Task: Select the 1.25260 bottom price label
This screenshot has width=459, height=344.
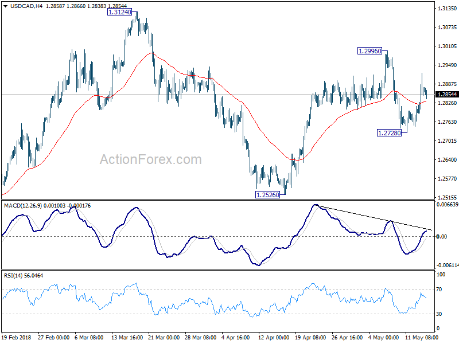Action: pyautogui.click(x=267, y=195)
